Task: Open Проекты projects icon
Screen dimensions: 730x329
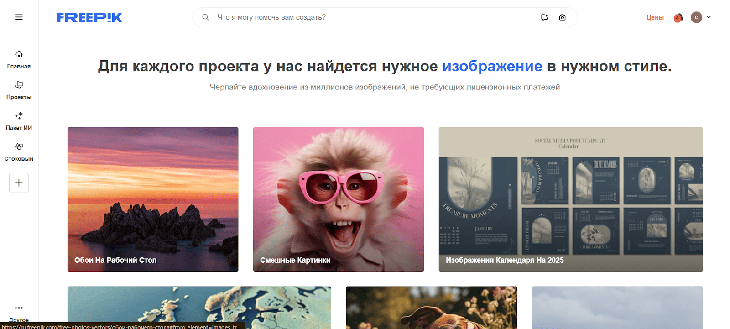Action: tap(19, 85)
